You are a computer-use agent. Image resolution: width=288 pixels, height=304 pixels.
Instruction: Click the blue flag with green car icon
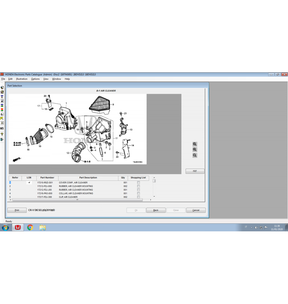2,105
